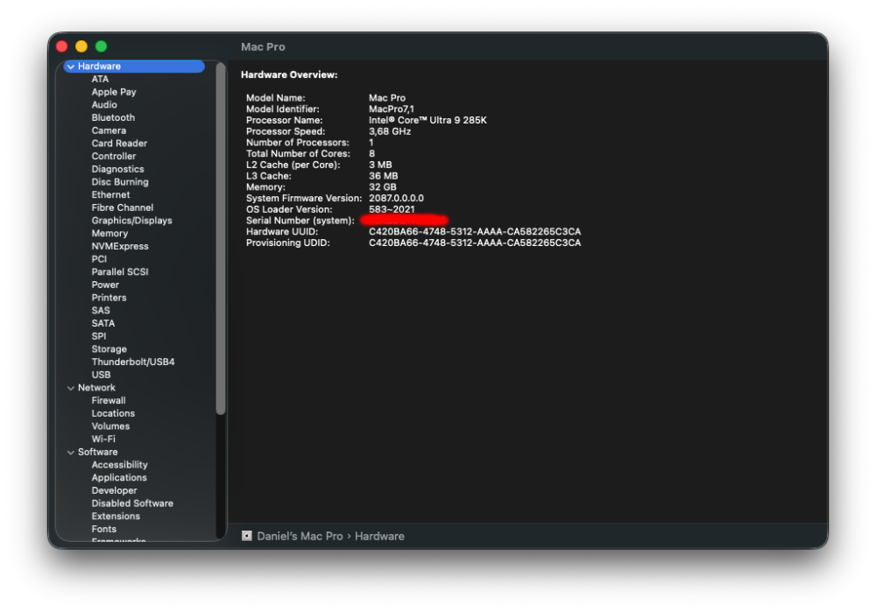Image resolution: width=876 pixels, height=612 pixels.
Task: Open the Fibre Channel category
Action: pos(123,208)
